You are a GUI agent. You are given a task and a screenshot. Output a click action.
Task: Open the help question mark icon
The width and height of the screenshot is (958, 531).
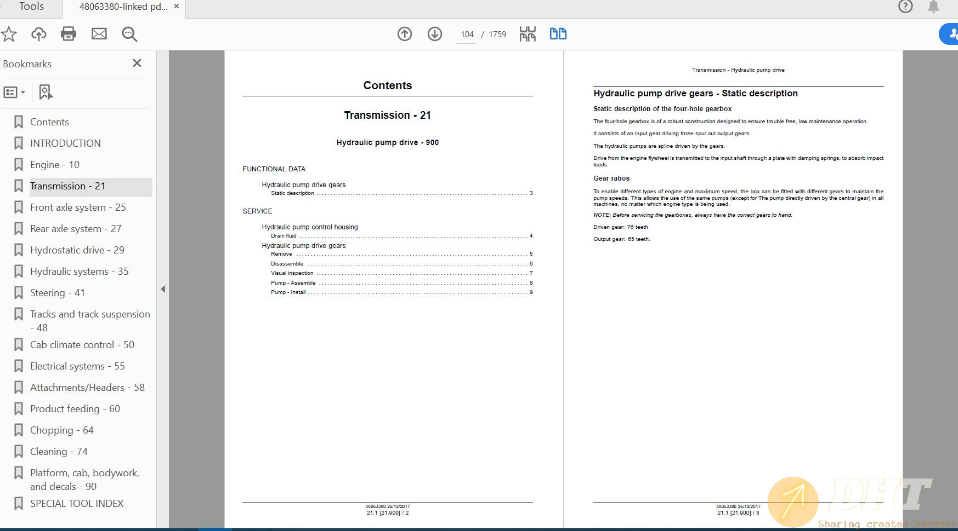coord(905,7)
